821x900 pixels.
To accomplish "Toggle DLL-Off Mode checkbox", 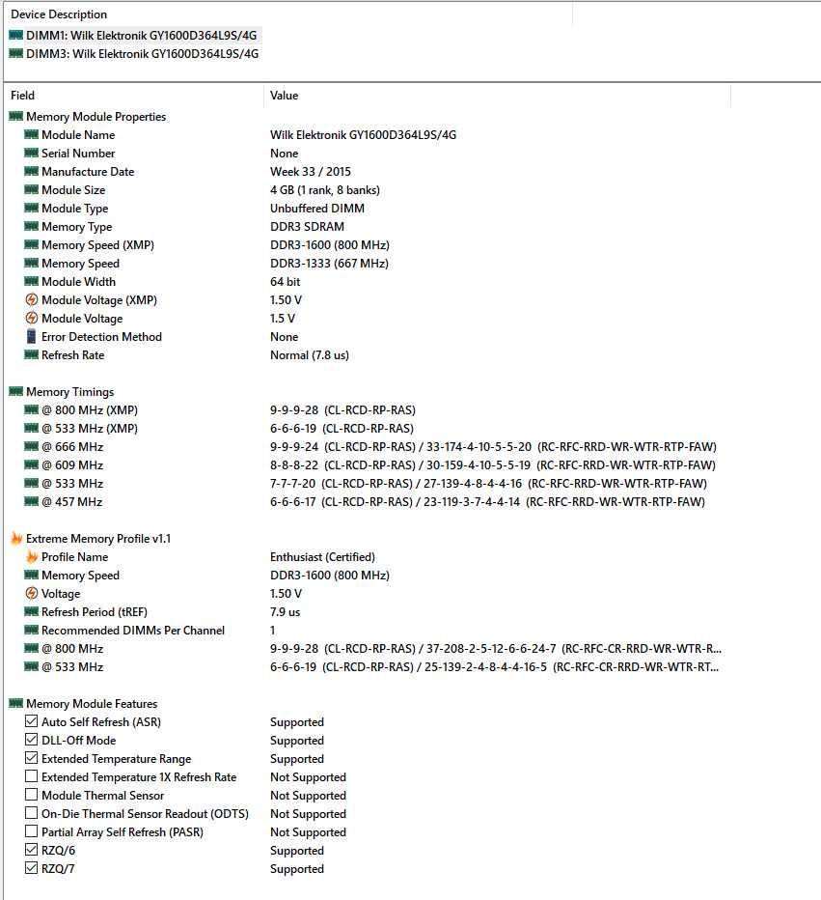I will pyautogui.click(x=32, y=740).
